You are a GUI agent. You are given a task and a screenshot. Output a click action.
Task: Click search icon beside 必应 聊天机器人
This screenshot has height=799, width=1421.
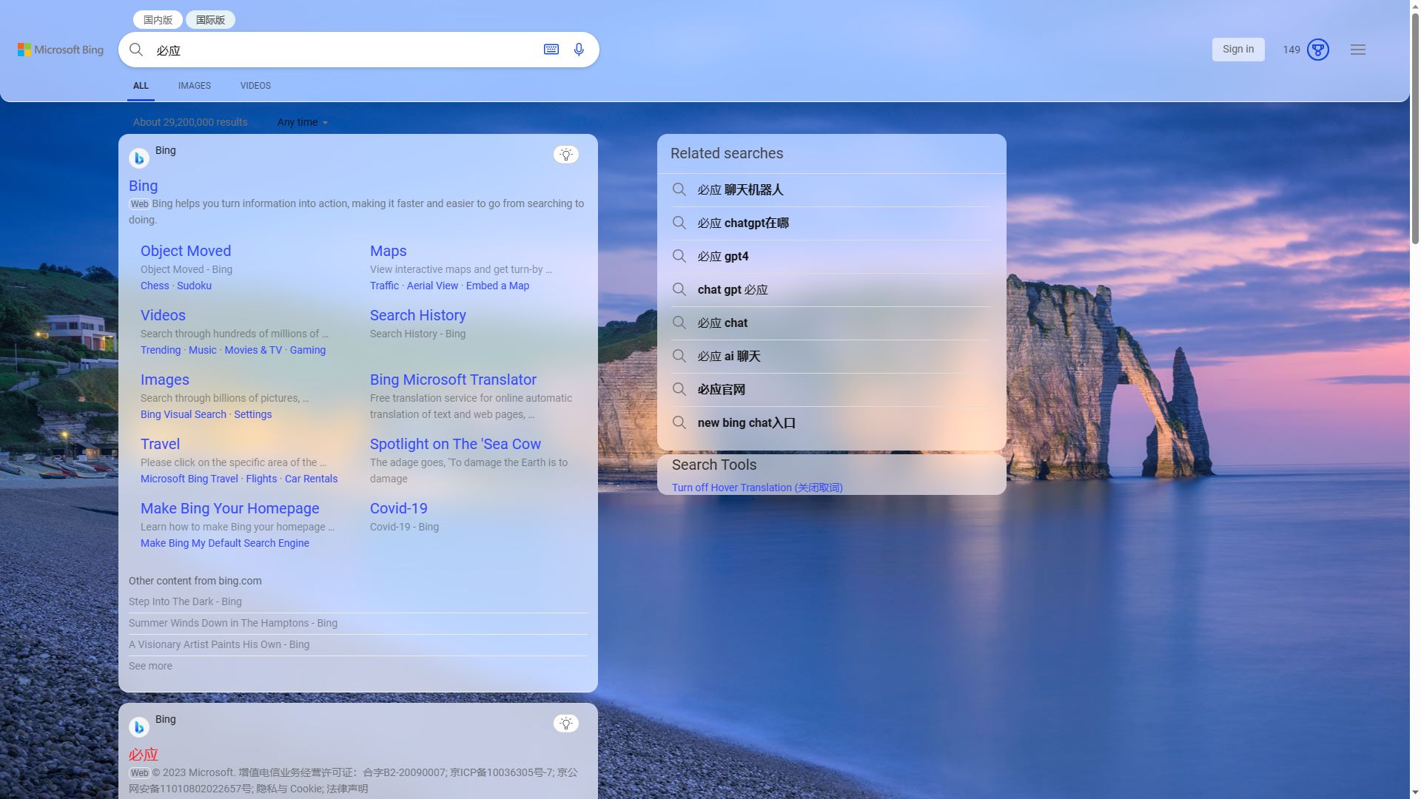click(679, 189)
